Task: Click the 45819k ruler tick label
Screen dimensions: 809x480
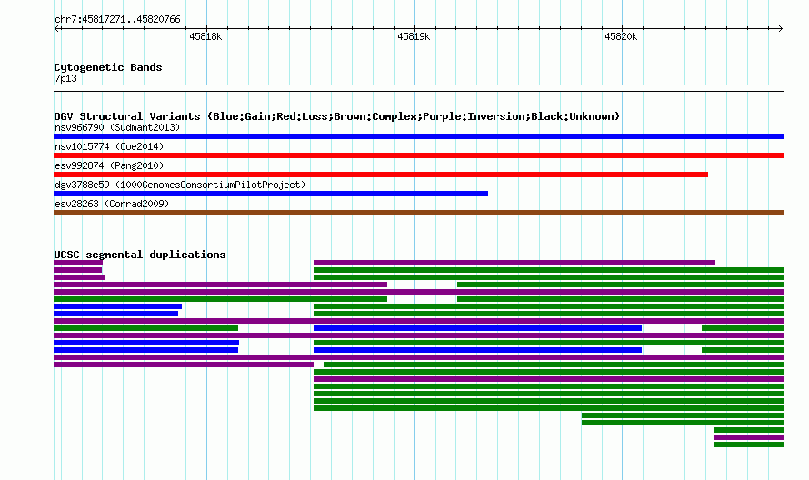Action: click(x=414, y=36)
